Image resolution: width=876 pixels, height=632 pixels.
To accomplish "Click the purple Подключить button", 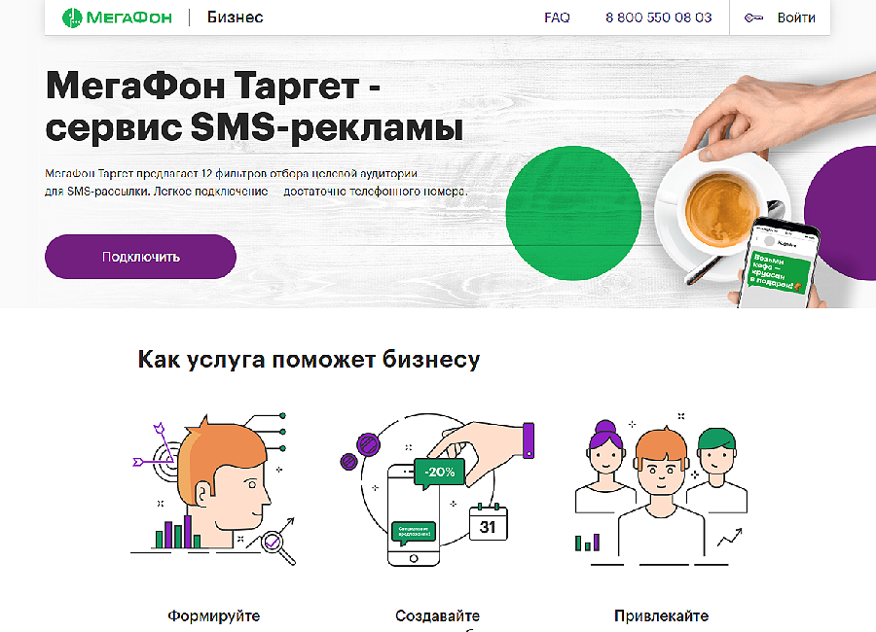I will click(140, 257).
